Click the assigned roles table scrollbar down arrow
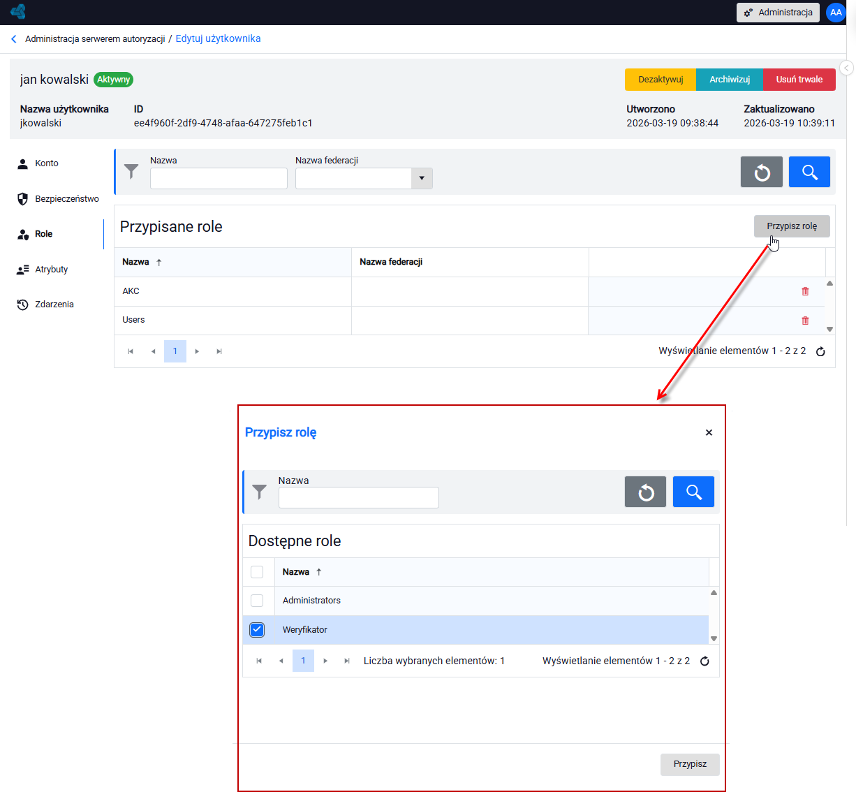Image resolution: width=856 pixels, height=792 pixels. [x=830, y=329]
